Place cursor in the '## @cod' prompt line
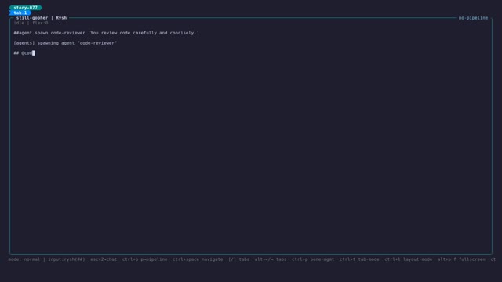 [x=24, y=53]
